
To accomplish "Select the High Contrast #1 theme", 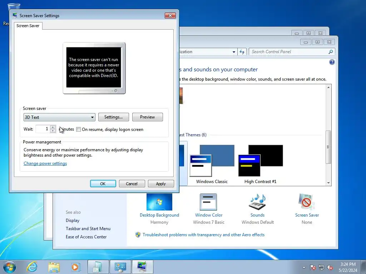I will click(261, 164).
